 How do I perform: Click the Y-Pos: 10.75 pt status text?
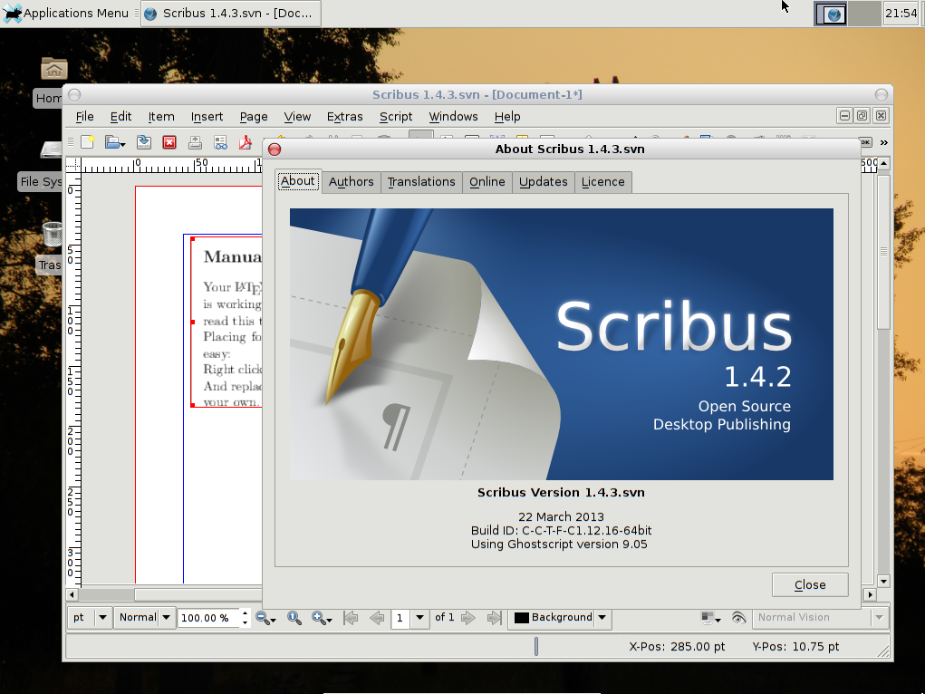(795, 647)
